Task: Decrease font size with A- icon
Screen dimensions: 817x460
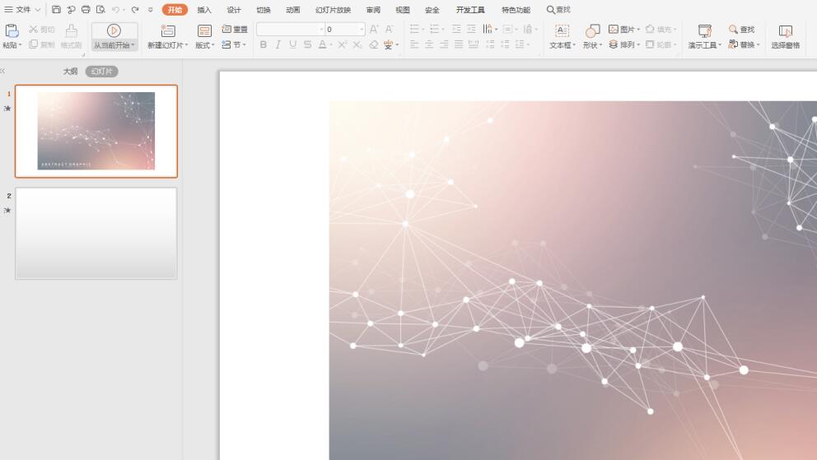Action: (389, 29)
